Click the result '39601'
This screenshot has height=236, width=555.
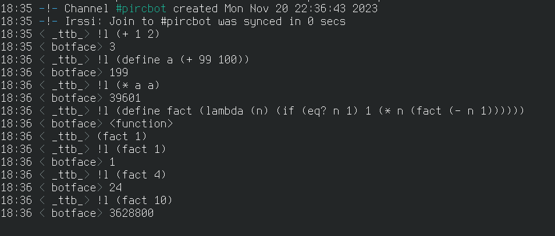[x=125, y=98]
